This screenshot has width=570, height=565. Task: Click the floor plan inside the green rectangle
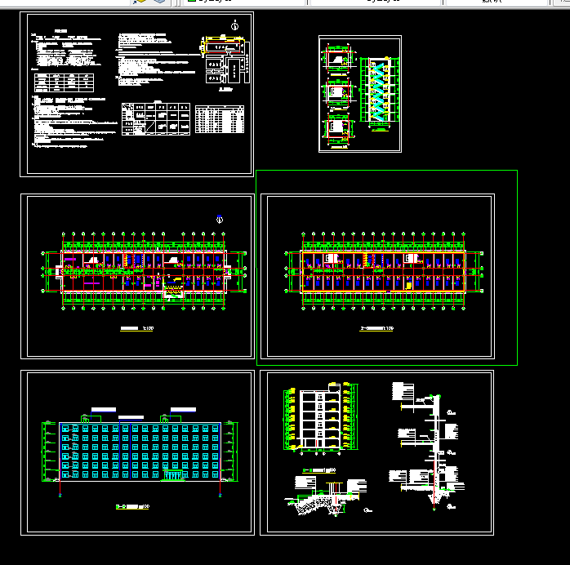click(384, 271)
